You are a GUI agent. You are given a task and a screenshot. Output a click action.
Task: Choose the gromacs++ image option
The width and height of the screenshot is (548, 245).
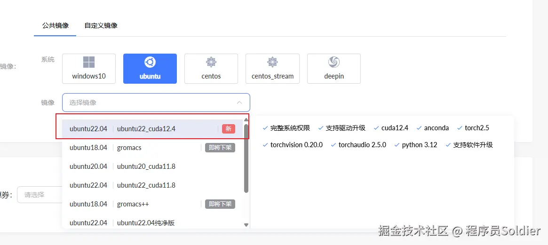(152, 204)
